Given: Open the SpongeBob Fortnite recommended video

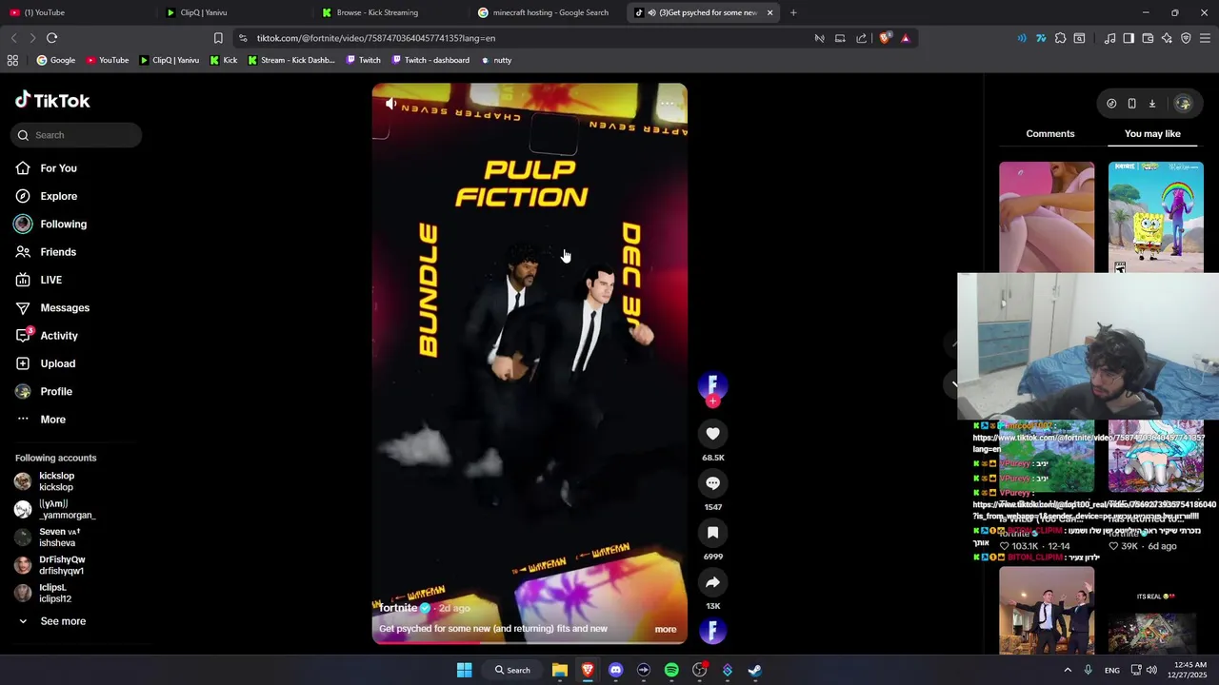Looking at the screenshot, I should (1155, 218).
